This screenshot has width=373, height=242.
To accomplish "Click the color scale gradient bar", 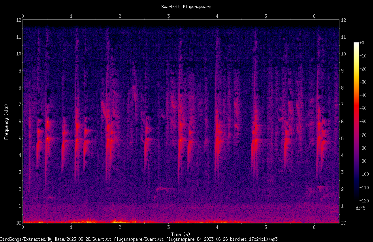I will pyautogui.click(x=356, y=121).
